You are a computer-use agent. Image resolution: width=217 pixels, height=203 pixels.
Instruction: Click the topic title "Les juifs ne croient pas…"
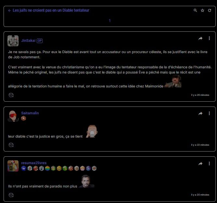pos(51,10)
